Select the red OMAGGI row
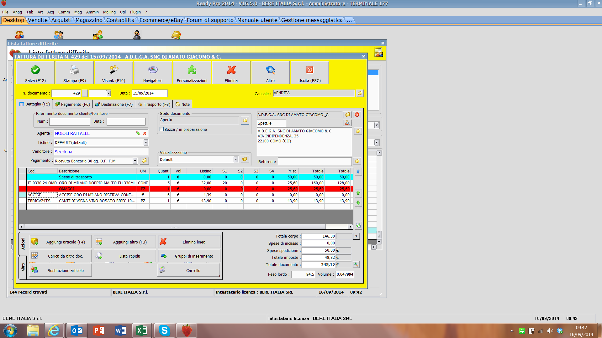The image size is (602, 338). [186, 189]
